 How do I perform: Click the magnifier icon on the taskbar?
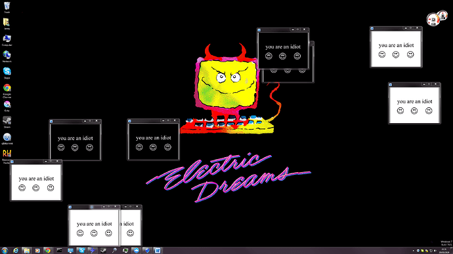coord(114,251)
